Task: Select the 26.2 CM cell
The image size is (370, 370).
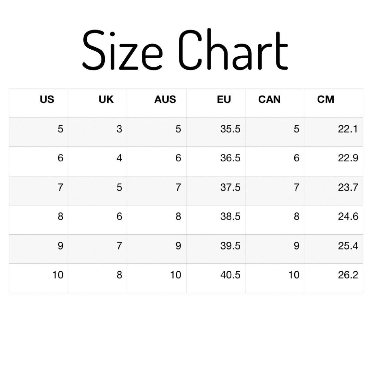Action: (348, 275)
